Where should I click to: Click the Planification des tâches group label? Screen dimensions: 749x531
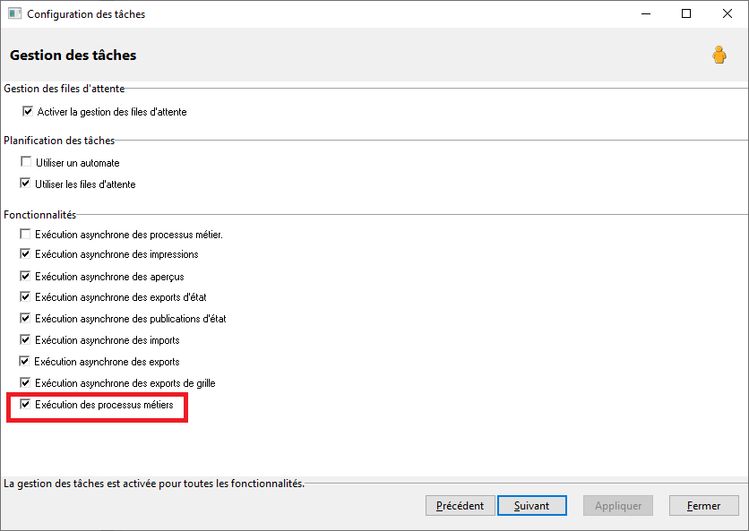(x=59, y=141)
